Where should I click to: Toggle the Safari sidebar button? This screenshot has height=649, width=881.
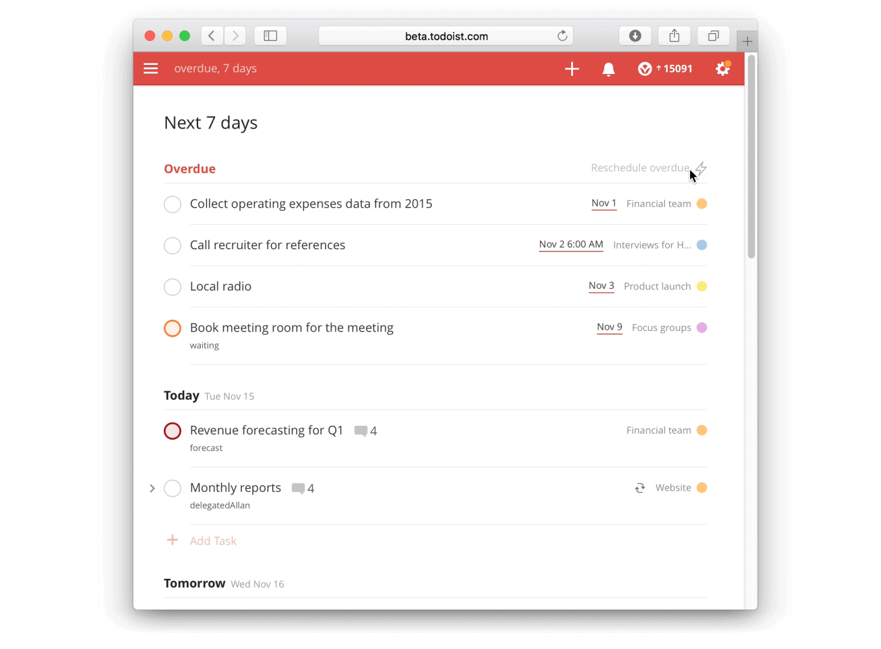coord(270,36)
